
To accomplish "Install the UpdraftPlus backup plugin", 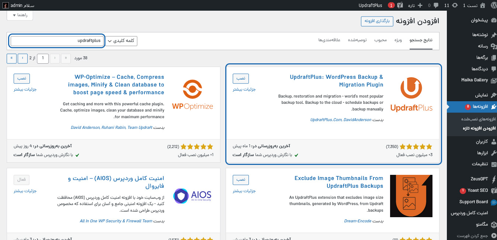I will 241,78.
